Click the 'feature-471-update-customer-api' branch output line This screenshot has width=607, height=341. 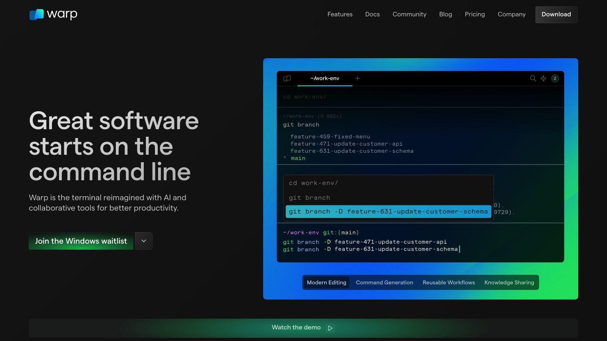tap(346, 144)
